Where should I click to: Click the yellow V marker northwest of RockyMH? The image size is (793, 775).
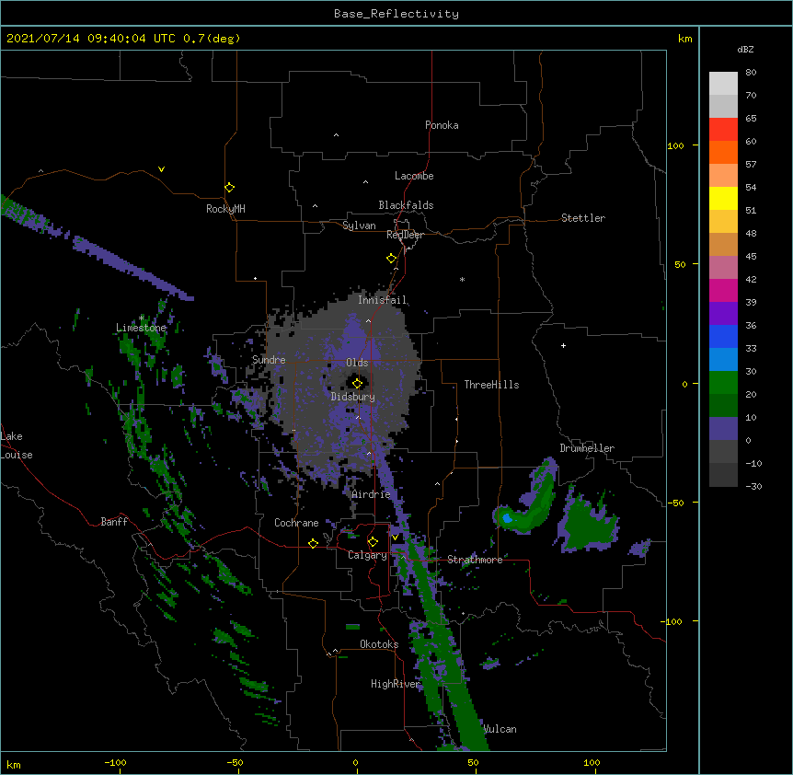point(161,169)
